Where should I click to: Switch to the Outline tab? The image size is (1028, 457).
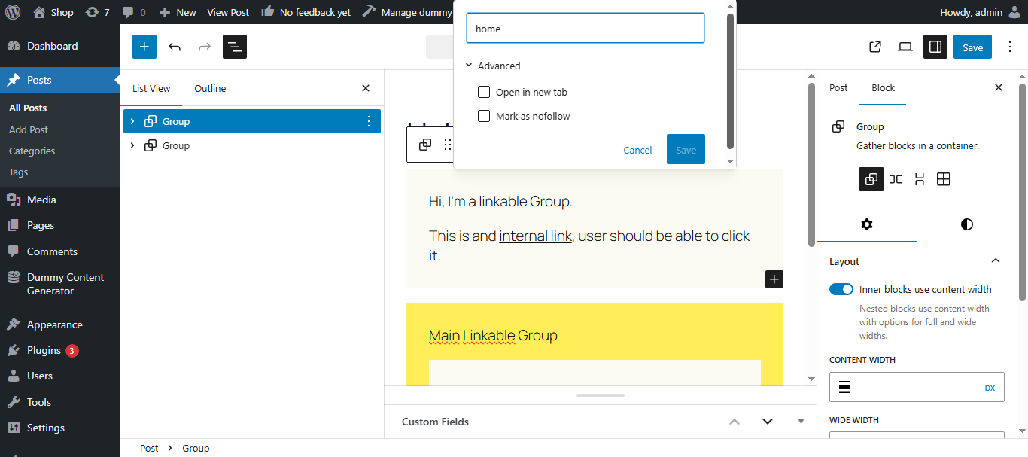(210, 88)
